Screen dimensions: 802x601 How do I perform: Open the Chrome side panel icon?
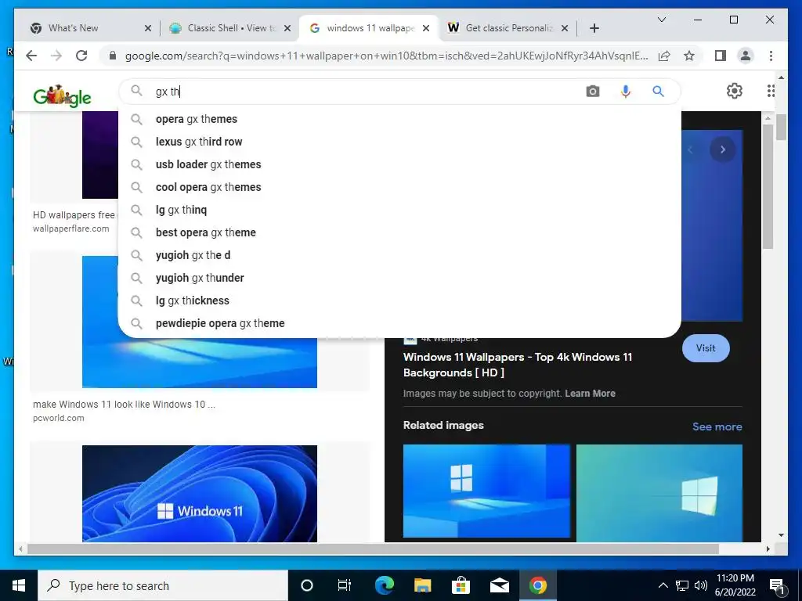coord(721,56)
